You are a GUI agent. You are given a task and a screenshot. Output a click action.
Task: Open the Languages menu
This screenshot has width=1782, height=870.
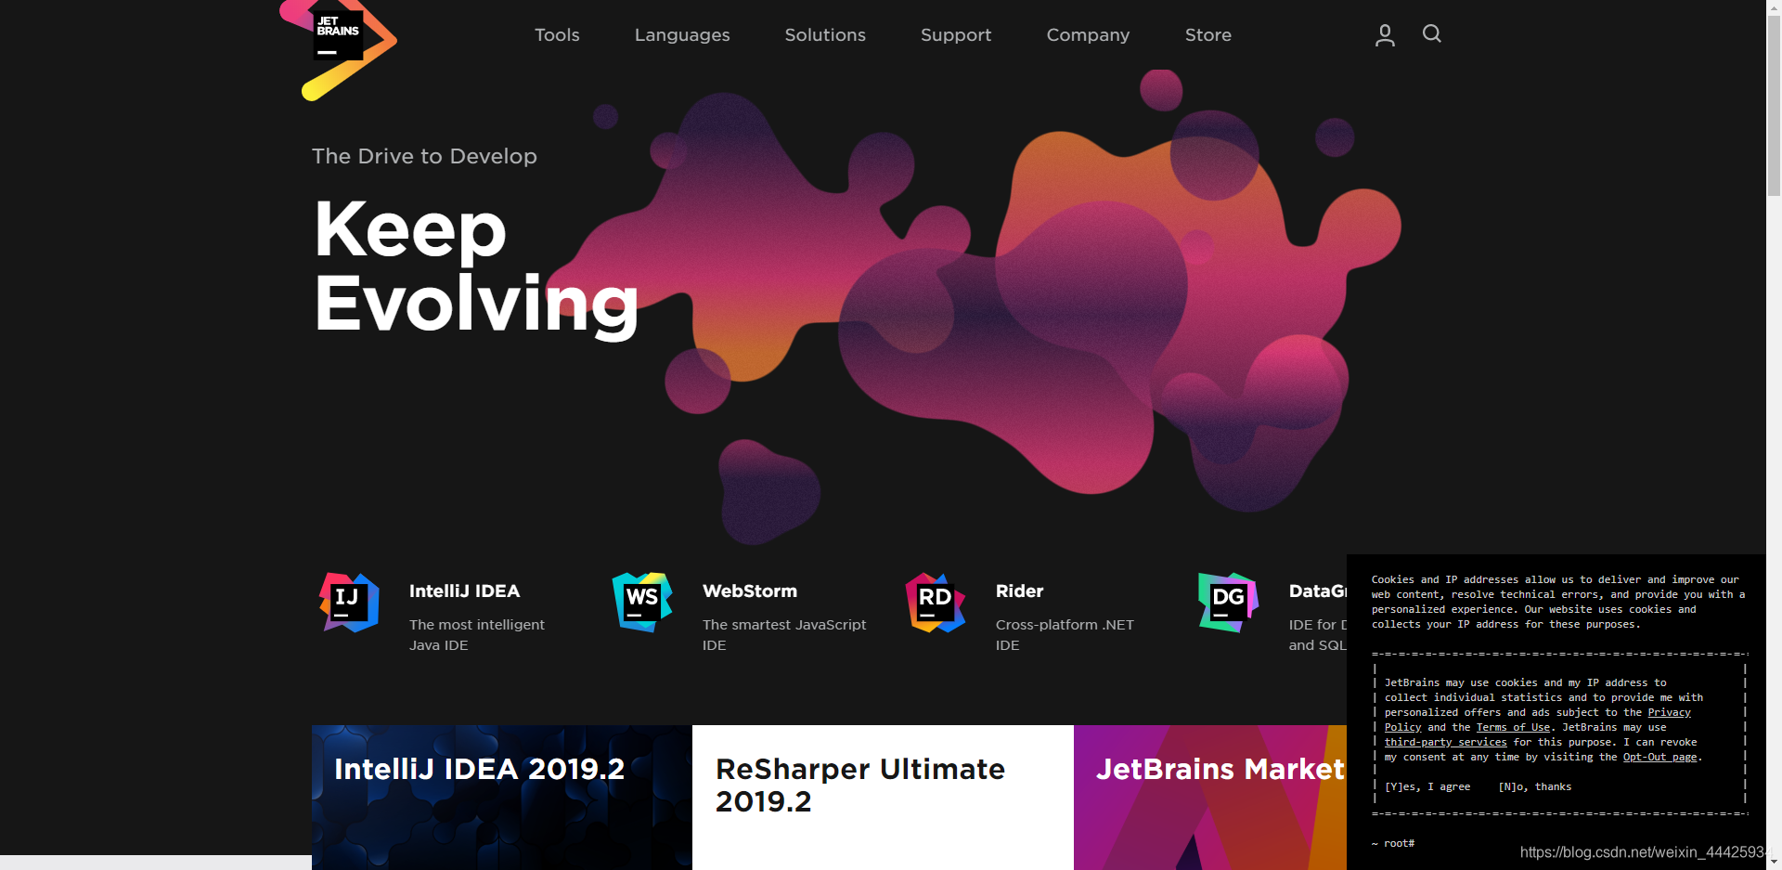tap(682, 35)
